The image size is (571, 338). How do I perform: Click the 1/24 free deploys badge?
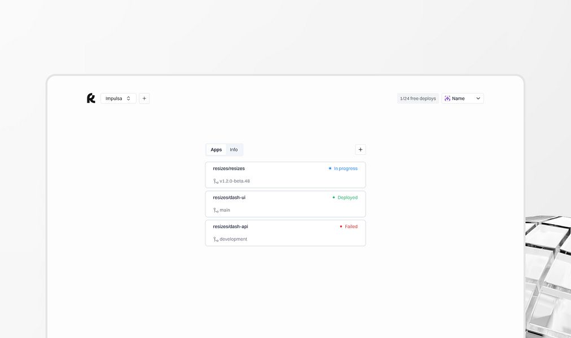[418, 98]
